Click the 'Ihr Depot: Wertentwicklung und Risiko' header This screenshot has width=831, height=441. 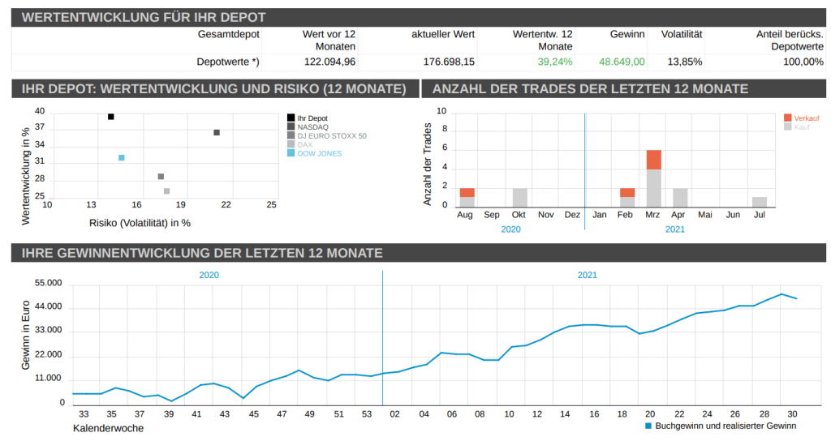tap(213, 88)
